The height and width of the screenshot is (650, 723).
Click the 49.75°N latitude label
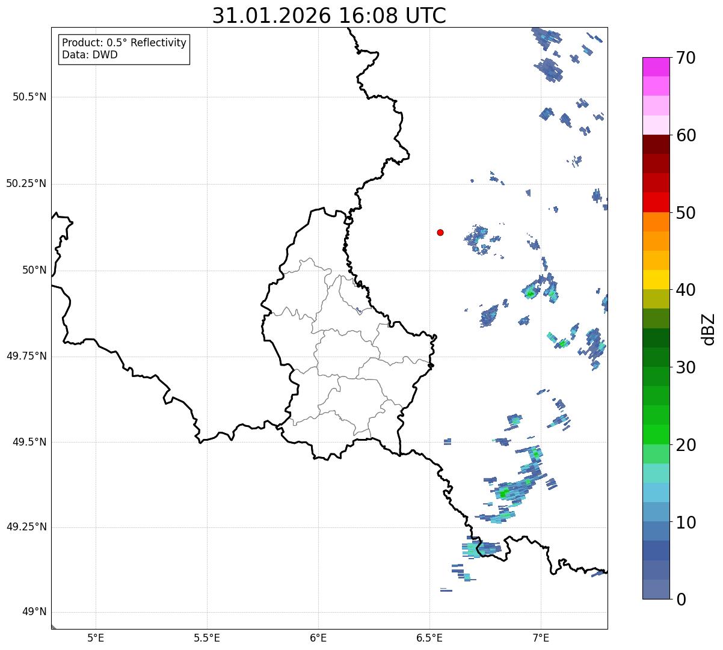tap(26, 356)
